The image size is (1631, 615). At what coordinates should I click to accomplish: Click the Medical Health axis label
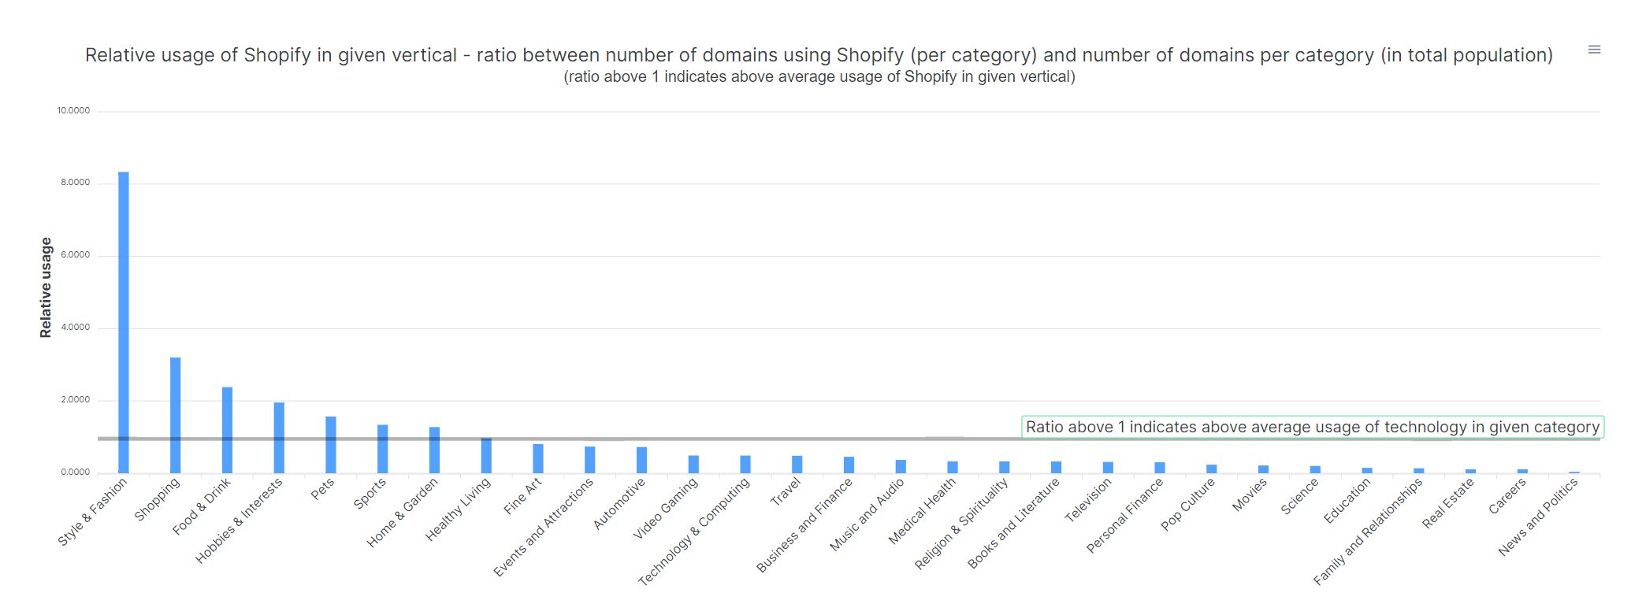tap(923, 512)
